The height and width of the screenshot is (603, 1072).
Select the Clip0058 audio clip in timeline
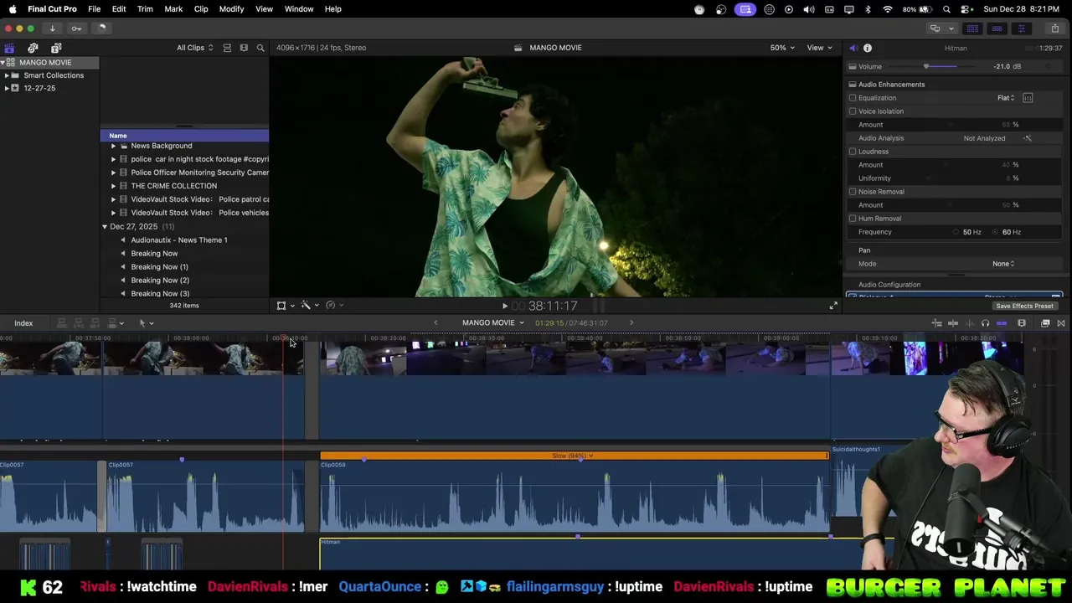575,497
